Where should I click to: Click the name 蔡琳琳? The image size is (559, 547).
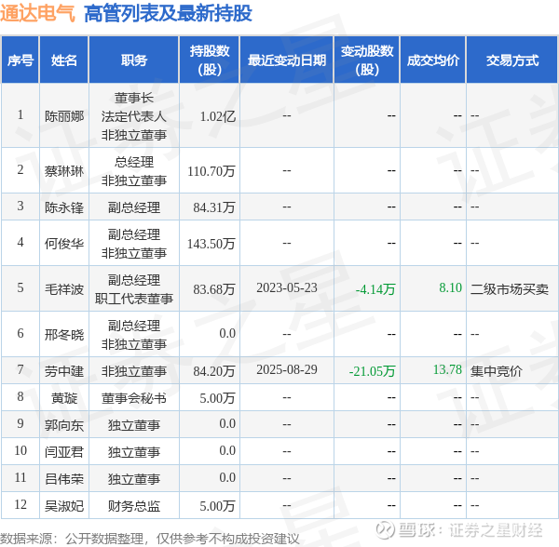64,171
